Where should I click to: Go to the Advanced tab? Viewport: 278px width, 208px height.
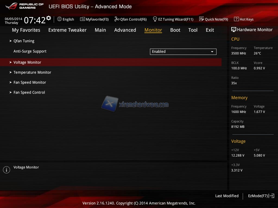pos(125,30)
